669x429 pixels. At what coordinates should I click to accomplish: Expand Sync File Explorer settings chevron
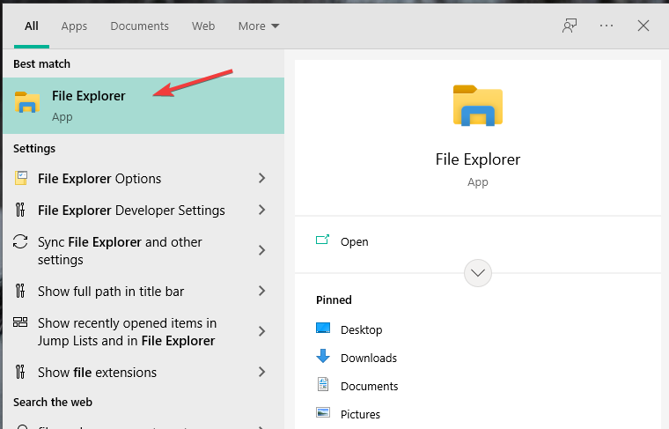click(x=262, y=250)
